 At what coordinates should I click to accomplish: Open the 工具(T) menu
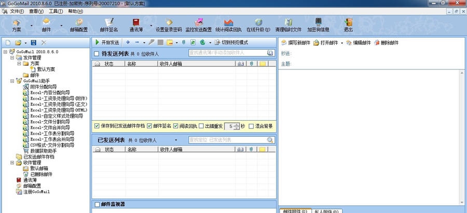(x=56, y=11)
